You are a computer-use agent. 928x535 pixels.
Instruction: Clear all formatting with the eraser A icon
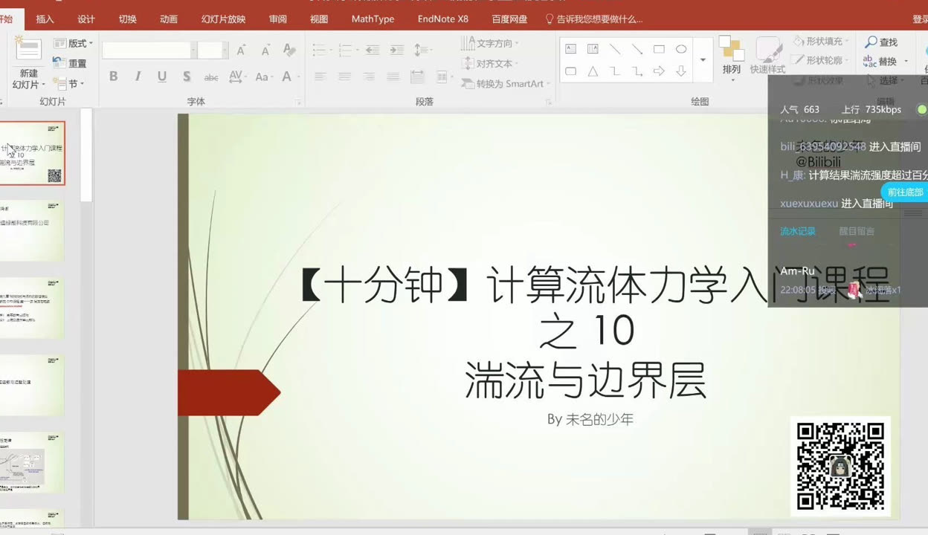(x=289, y=51)
